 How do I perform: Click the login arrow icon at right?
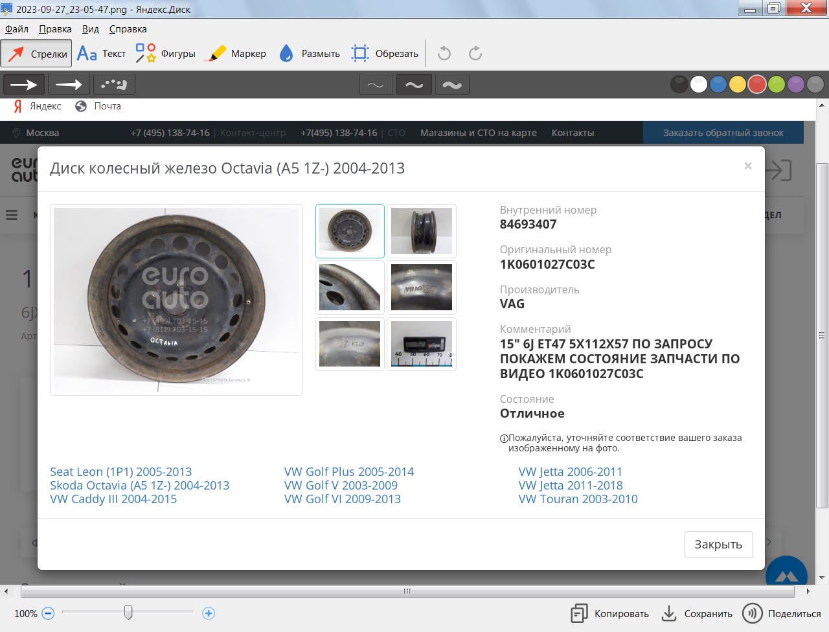pos(778,170)
